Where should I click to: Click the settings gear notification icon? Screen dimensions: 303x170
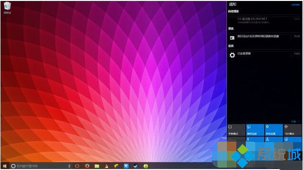tap(232, 55)
